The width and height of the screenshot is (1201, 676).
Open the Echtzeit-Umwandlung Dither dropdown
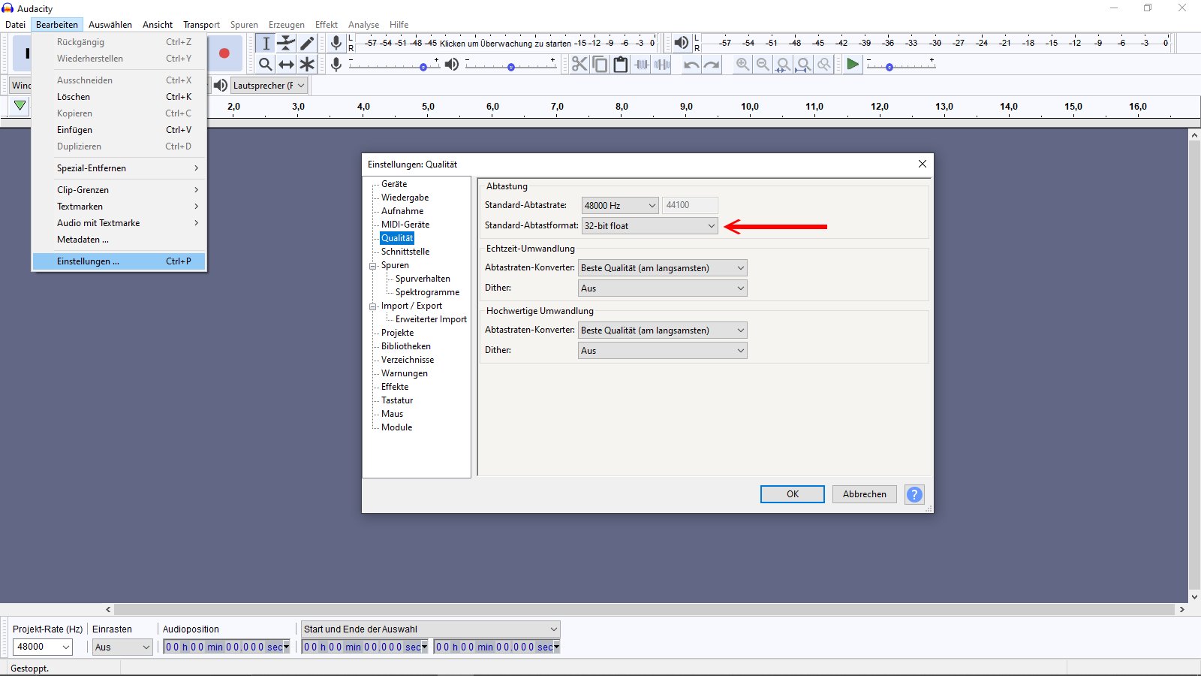tap(663, 288)
